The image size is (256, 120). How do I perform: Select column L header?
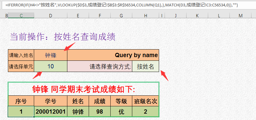click(219, 15)
